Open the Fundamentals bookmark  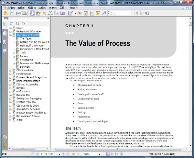click(x=24, y=74)
